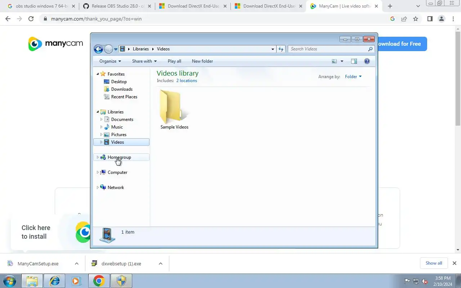Switch to the Release OBS Studio 28.0 tab
Viewport: 461px width, 288px height.
[x=117, y=6]
